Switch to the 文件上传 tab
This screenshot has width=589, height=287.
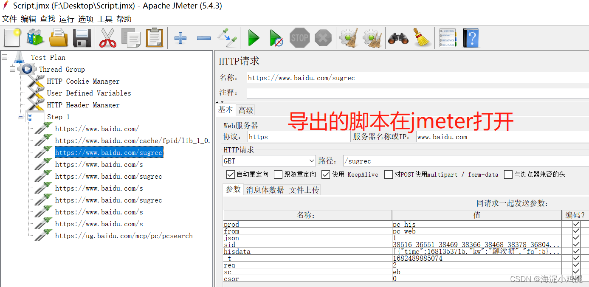(304, 190)
